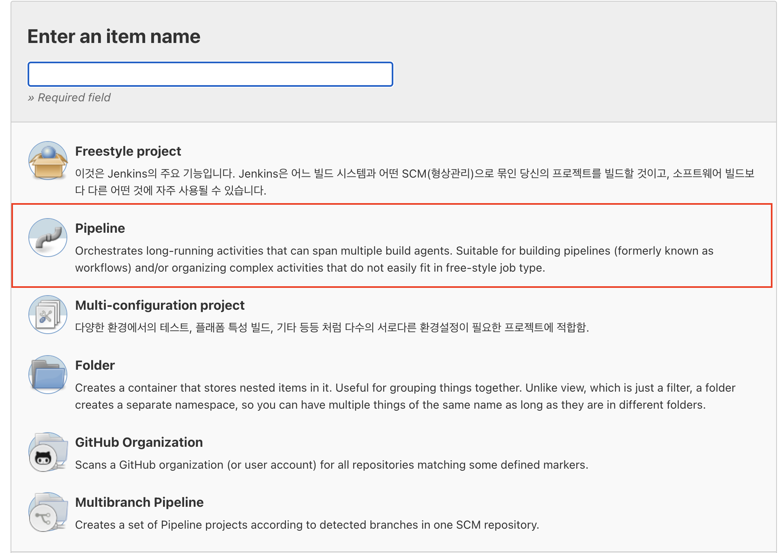Pick the Multi-configuration project title
Viewport: 781px width, 553px height.
(160, 305)
